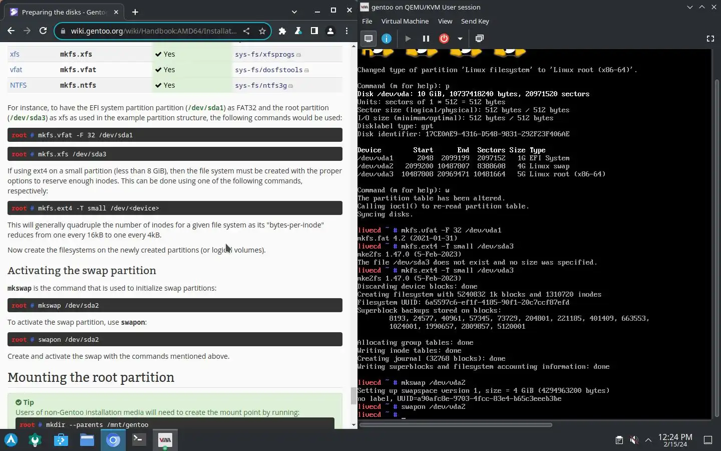This screenshot has width=721, height=451.
Task: Open sys-fs/xfsprogs package link
Action: (265, 54)
